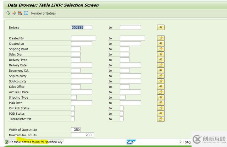Click the S4Q system ID in status bar
This screenshot has width=227, height=147.
pyautogui.click(x=188, y=142)
